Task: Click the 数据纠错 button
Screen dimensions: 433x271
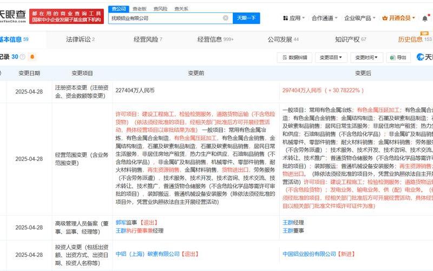Action: pos(294,57)
